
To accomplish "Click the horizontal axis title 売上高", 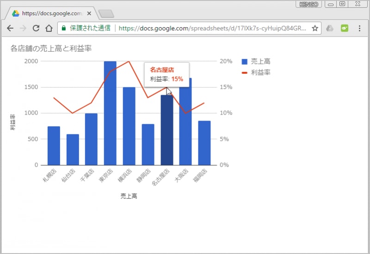I will 129,196.
